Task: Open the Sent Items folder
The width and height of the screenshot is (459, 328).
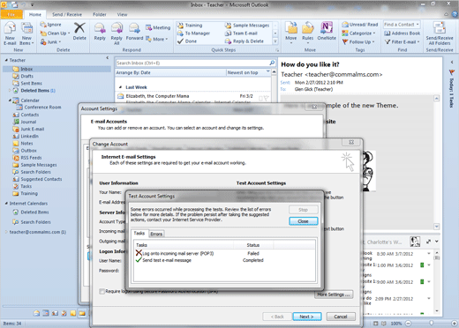Action: pyautogui.click(x=31, y=83)
